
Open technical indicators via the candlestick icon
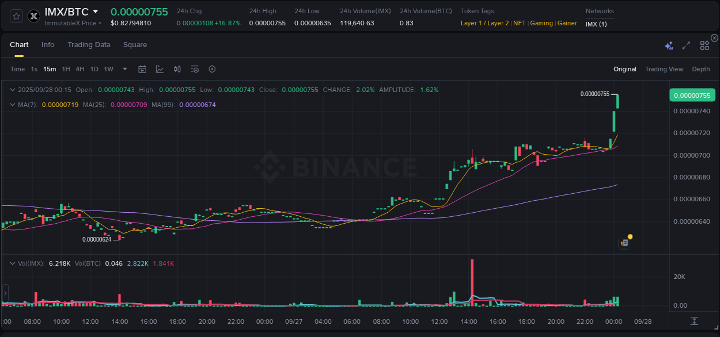point(177,69)
